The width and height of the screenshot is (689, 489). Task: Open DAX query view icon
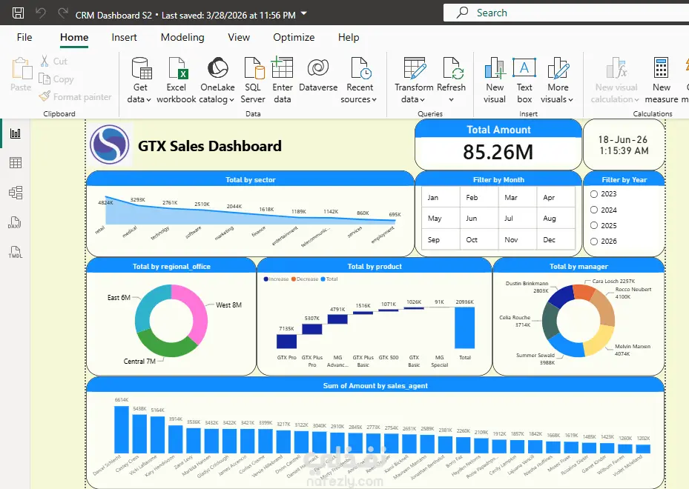16,222
